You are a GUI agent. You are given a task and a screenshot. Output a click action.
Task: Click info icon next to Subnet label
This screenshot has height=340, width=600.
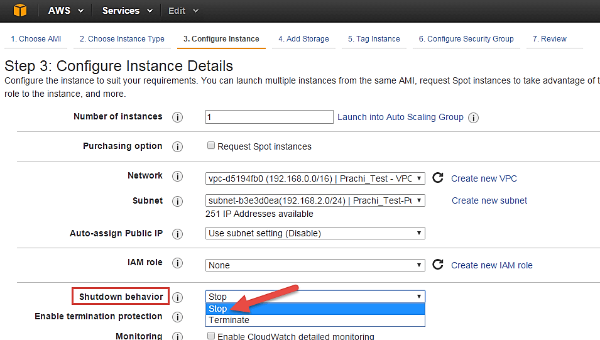[178, 202]
